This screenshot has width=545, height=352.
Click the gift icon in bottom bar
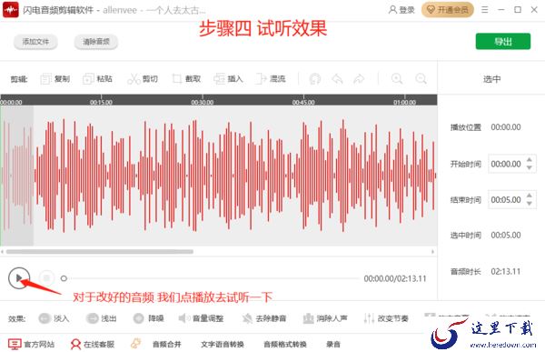[135, 344]
